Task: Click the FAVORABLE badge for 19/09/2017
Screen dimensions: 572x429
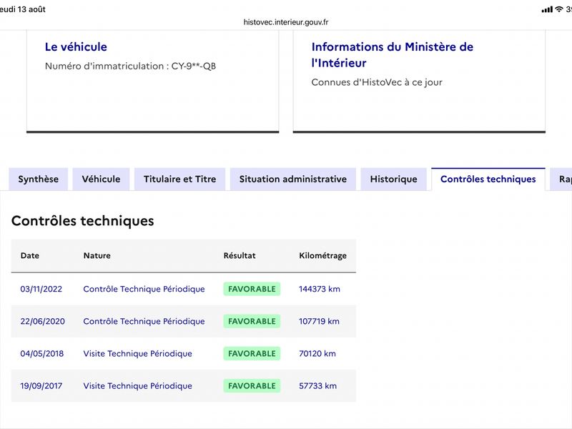Action: coord(252,386)
